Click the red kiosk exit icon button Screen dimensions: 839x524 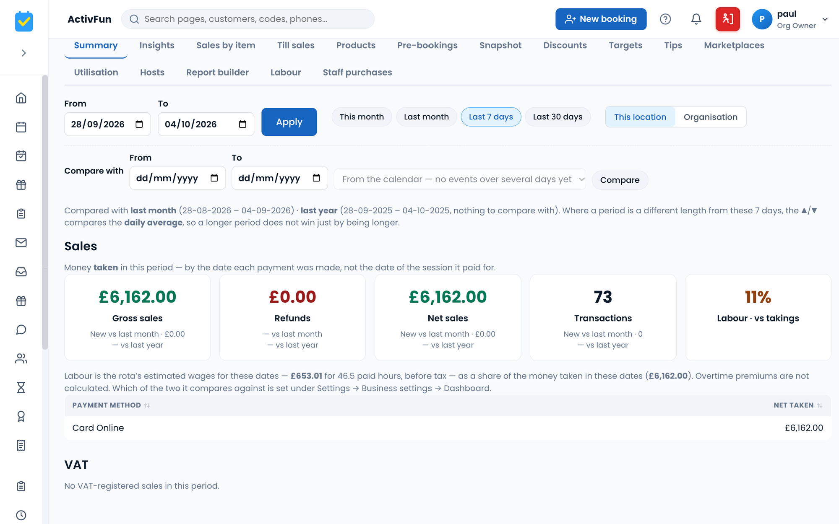pos(727,19)
